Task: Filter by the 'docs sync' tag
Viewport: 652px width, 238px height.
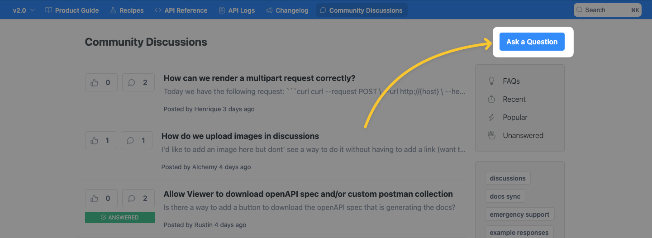Action: pos(505,196)
